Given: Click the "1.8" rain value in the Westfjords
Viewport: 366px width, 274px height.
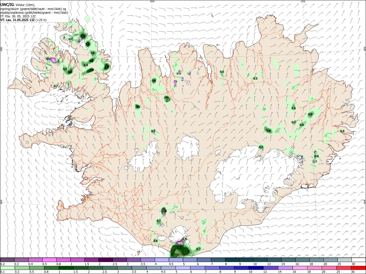Looking at the screenshot, I should [92, 70].
